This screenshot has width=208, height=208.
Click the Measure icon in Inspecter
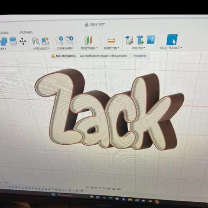[111, 40]
